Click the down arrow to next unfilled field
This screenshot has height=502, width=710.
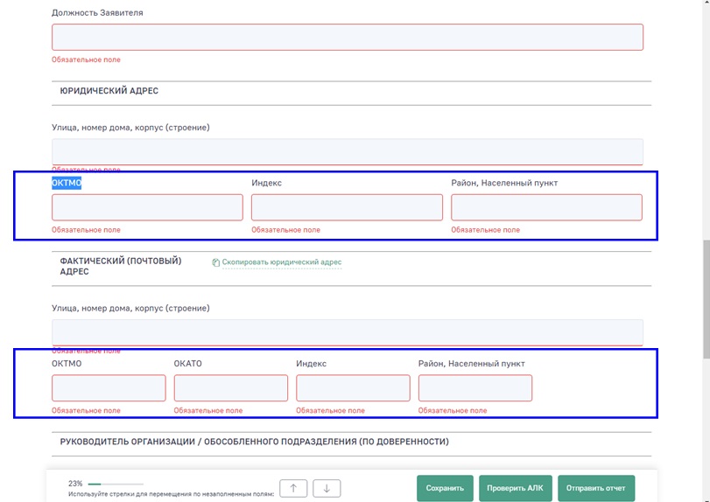327,488
